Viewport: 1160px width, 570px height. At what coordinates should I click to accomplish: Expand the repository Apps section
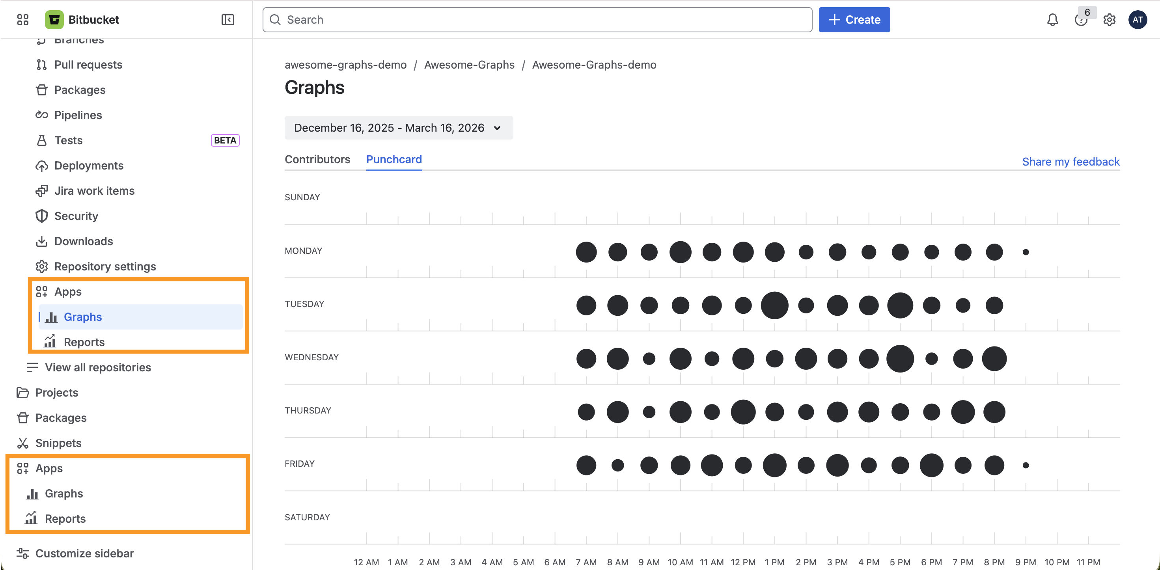pos(67,292)
